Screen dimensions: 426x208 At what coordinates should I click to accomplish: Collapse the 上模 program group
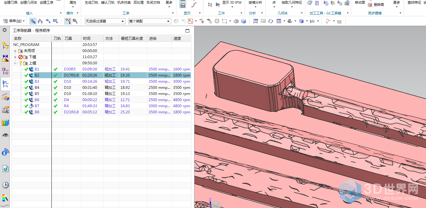(x=15, y=63)
